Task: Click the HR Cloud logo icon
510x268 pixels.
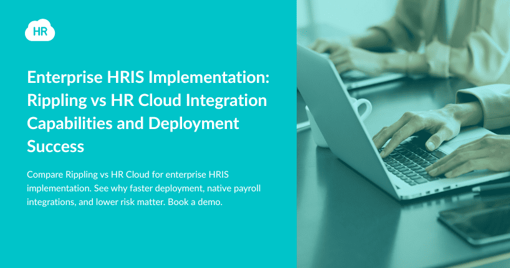Action: click(40, 30)
